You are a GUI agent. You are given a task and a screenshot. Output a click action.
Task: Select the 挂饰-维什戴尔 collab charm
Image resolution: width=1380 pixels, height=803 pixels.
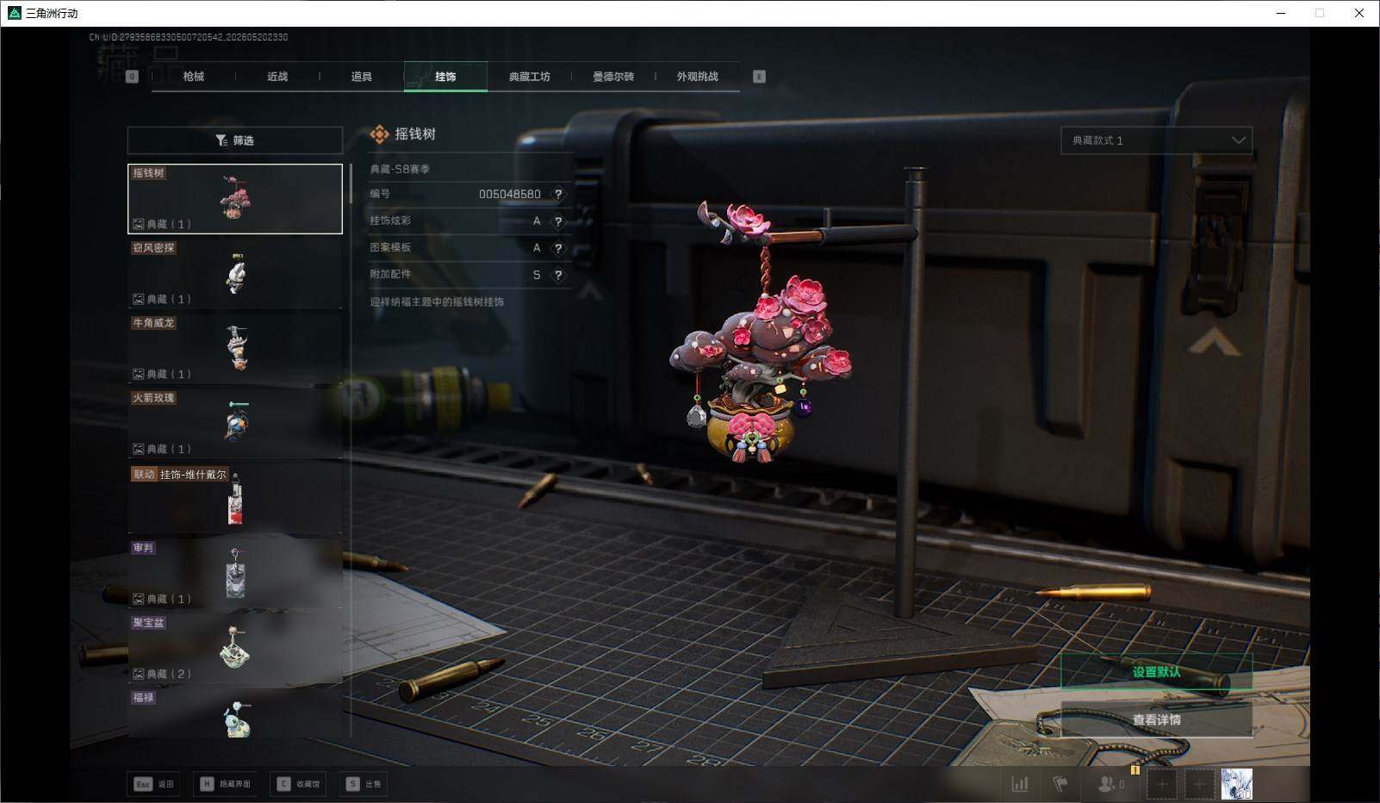[x=235, y=499]
